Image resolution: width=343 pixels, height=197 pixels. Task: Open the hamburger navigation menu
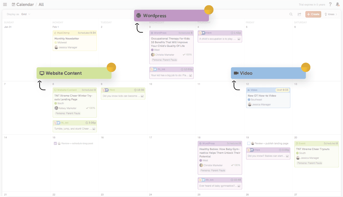click(5, 5)
